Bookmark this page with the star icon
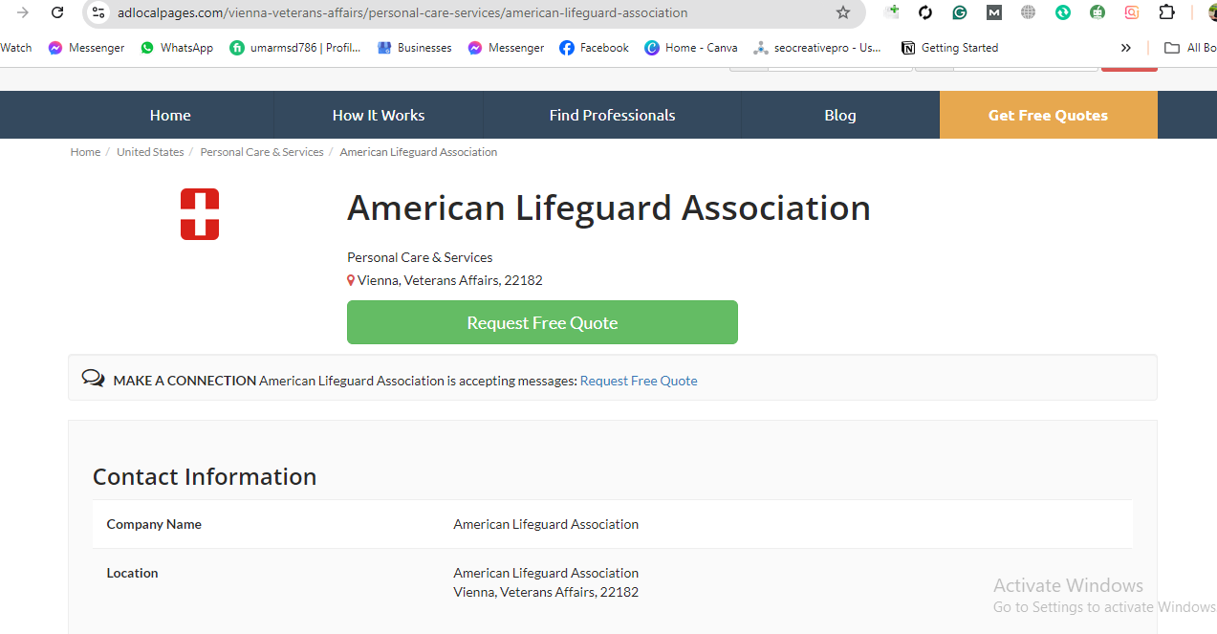 tap(842, 12)
